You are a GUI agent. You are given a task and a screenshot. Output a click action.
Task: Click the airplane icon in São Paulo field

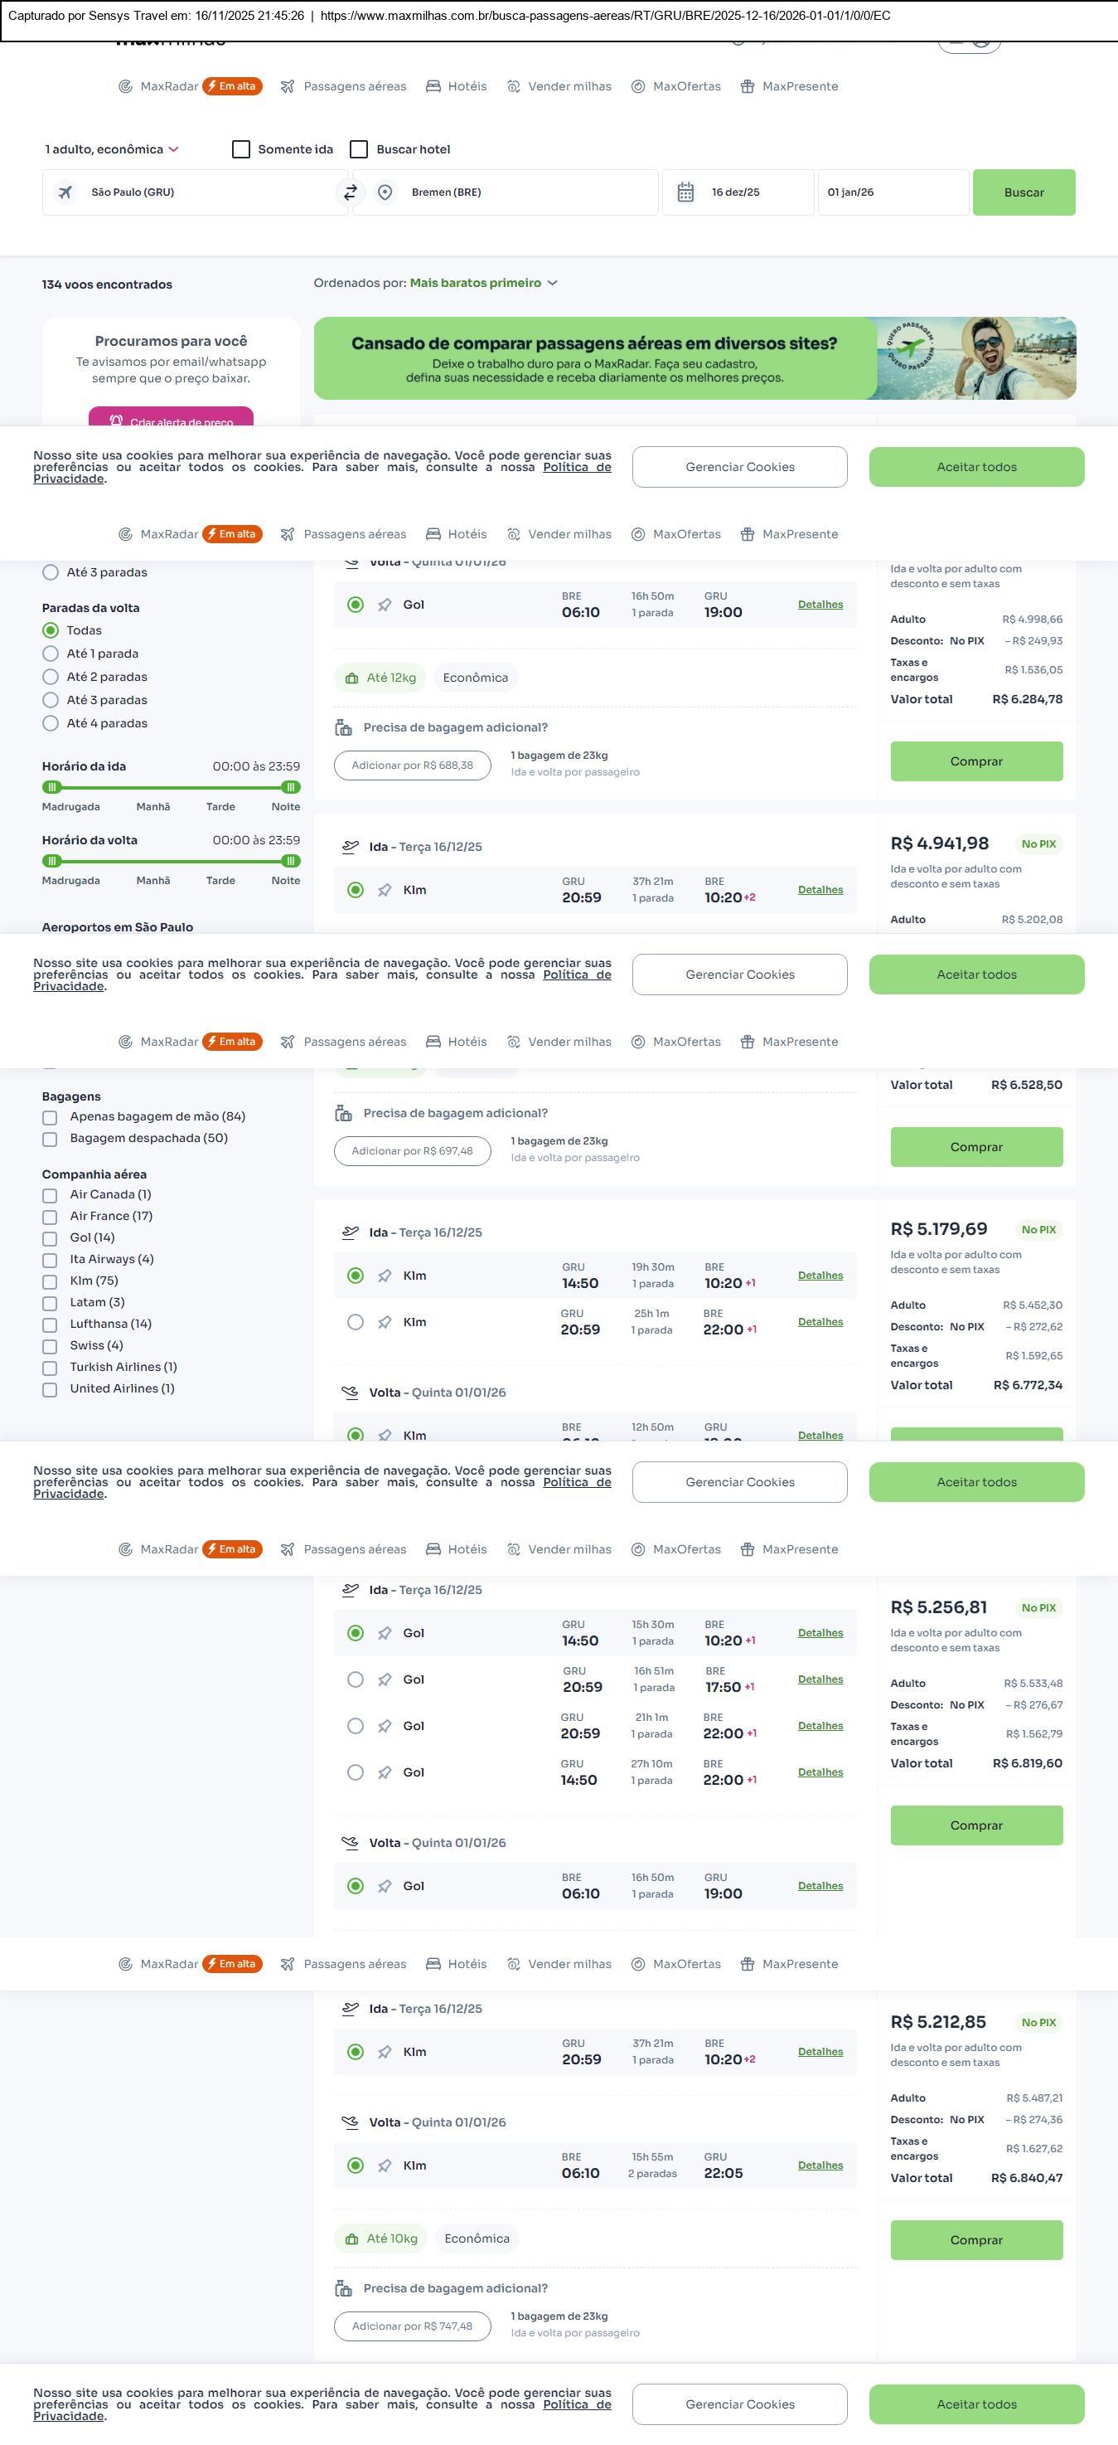coord(65,192)
